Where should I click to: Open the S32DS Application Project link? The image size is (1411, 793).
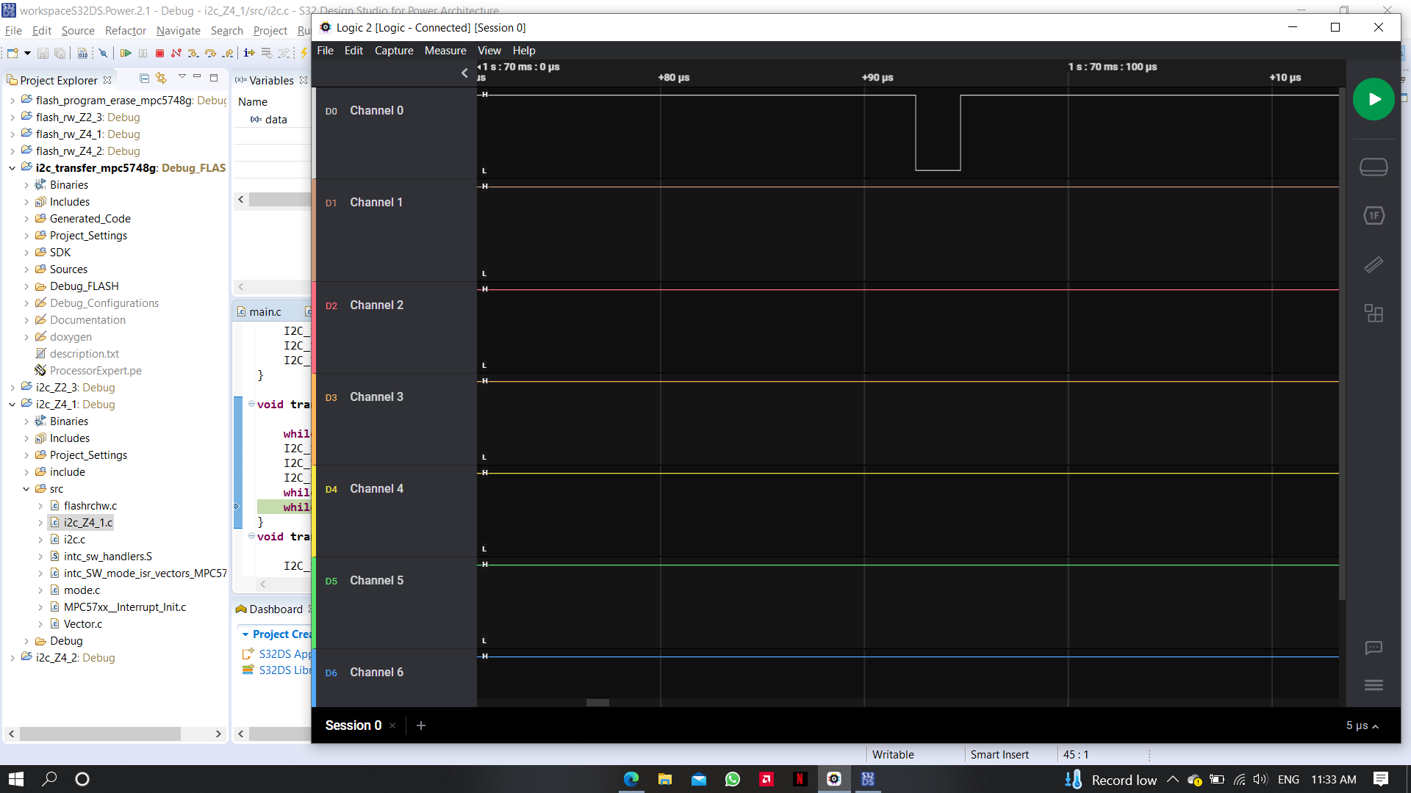(x=284, y=653)
